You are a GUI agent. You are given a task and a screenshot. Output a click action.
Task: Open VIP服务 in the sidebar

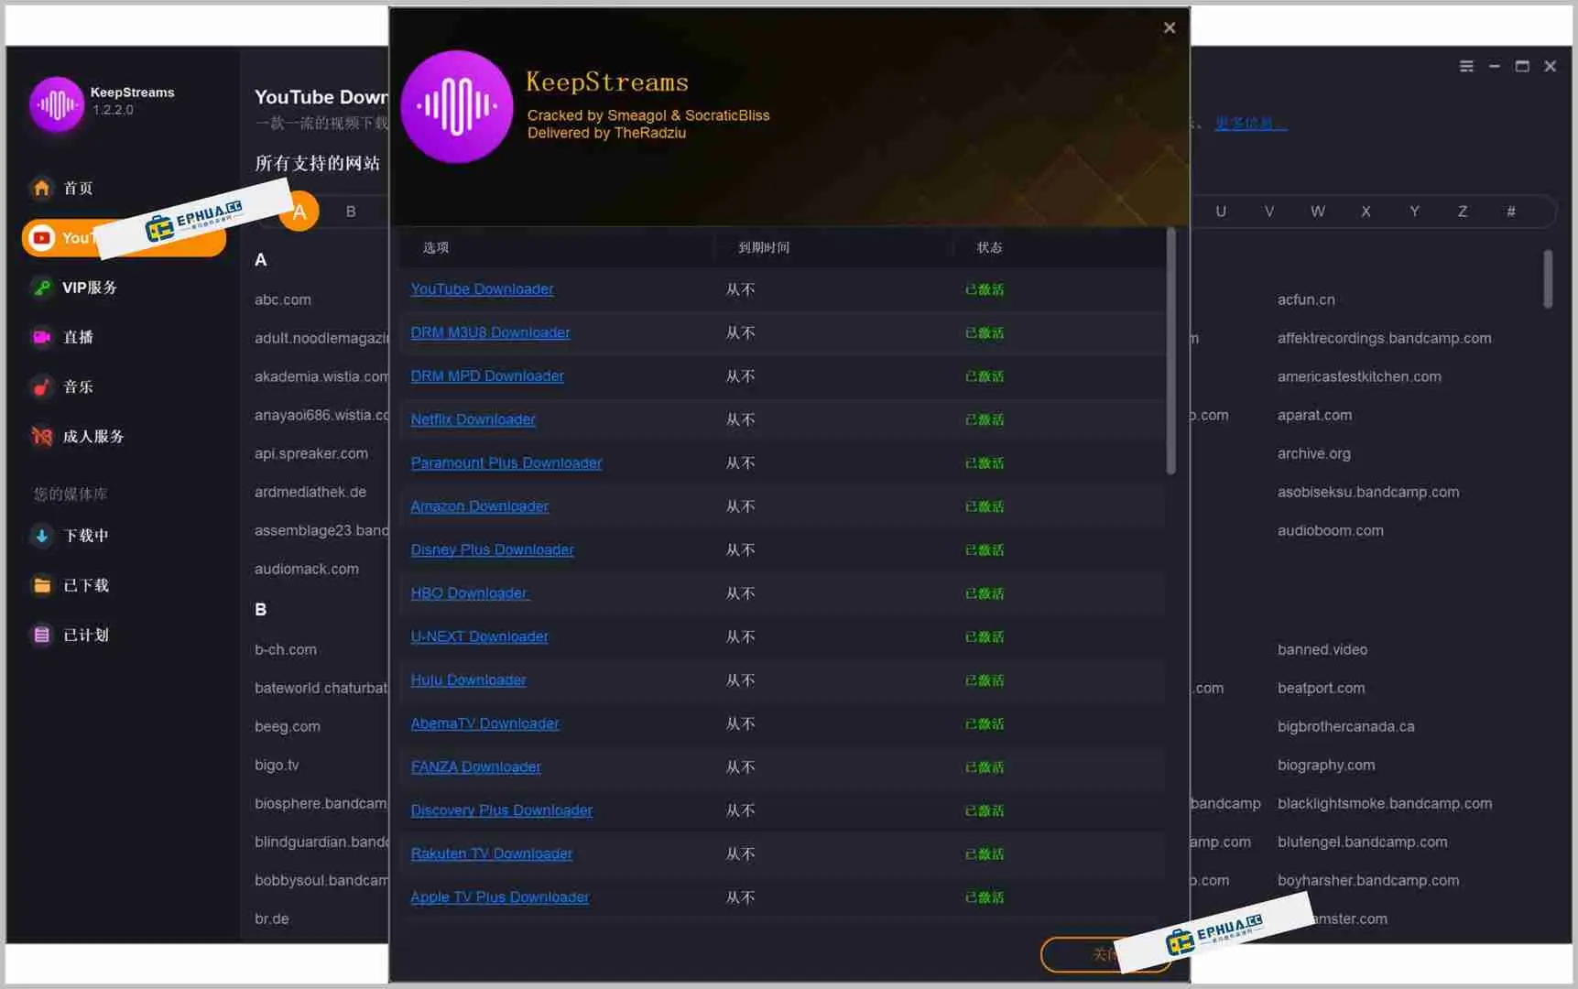(40, 287)
